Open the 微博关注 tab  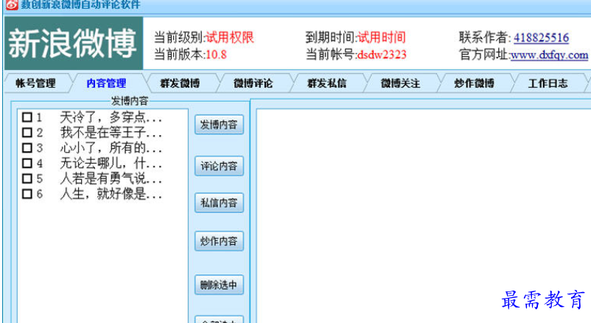click(x=400, y=83)
